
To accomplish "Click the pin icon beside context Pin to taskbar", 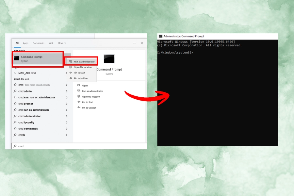I will [x=71, y=78].
